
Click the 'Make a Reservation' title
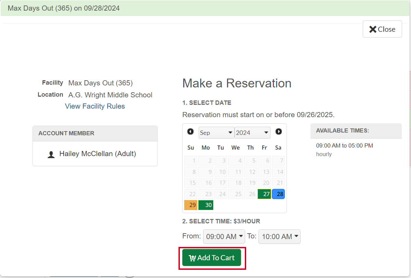(x=237, y=83)
